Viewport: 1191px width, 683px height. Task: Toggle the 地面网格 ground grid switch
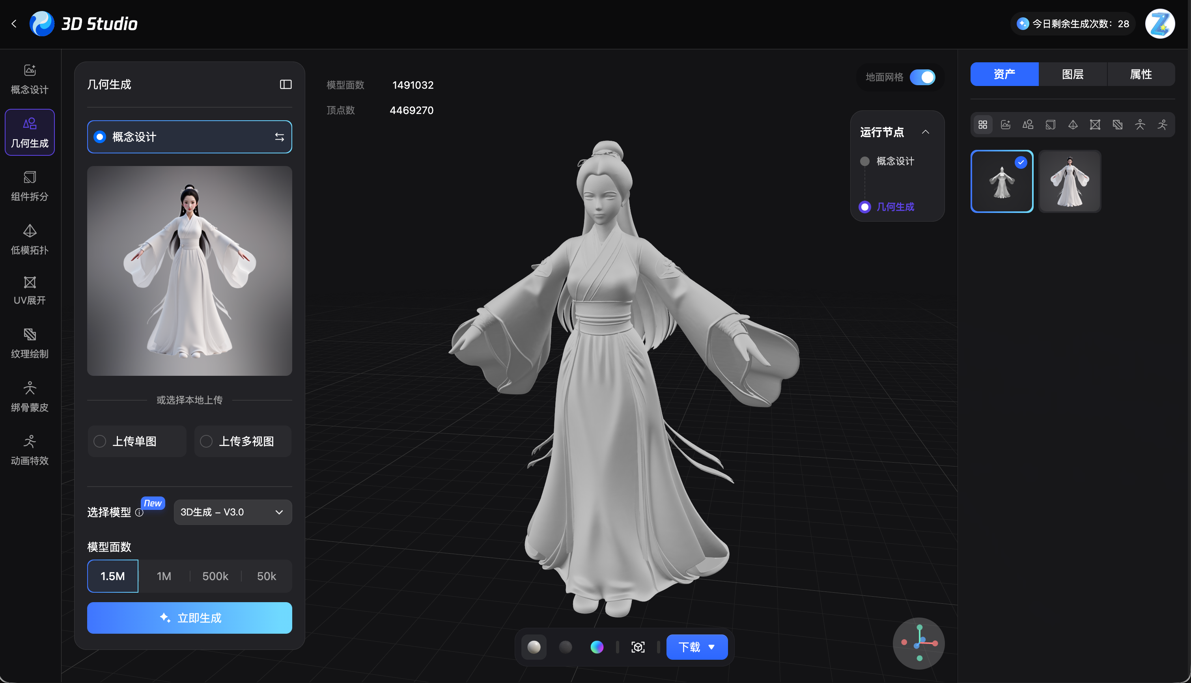point(922,77)
